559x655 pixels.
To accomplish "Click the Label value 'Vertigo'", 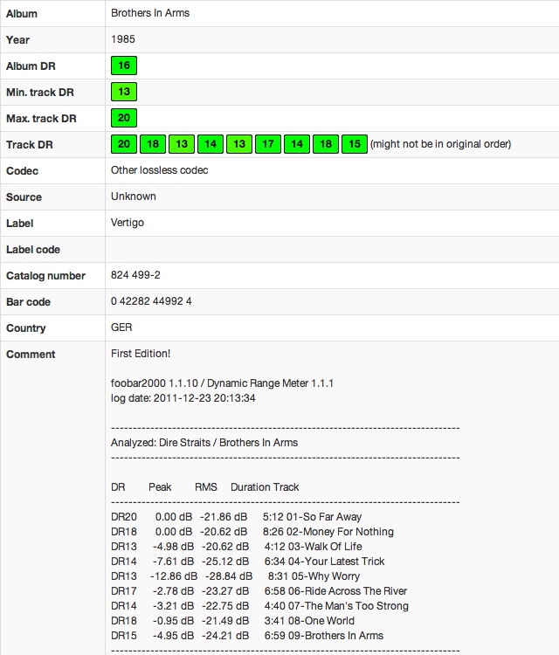I will [x=127, y=223].
